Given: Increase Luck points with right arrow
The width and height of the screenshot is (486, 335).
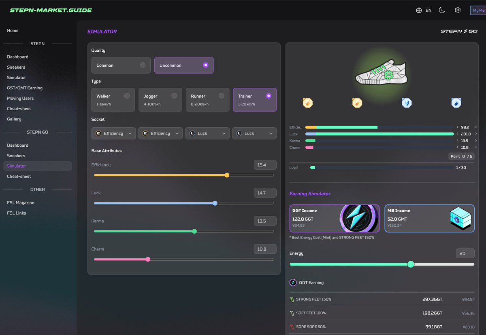Looking at the screenshot, I should [476, 134].
